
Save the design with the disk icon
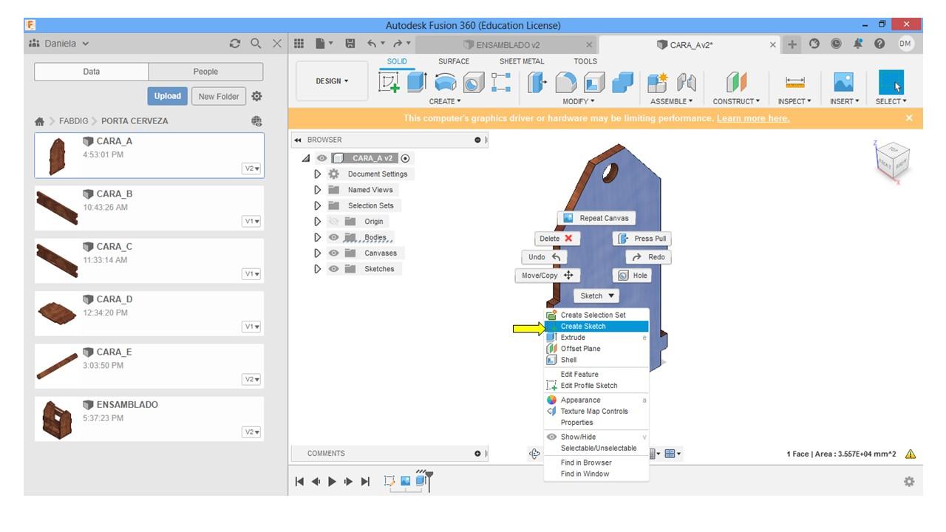350,44
